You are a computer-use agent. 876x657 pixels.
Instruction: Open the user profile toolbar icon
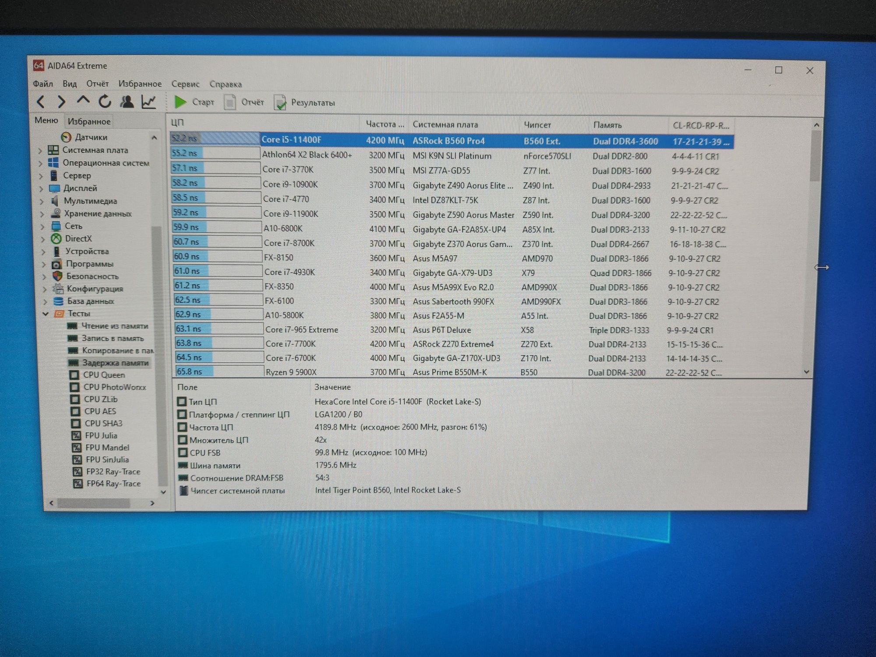[127, 102]
